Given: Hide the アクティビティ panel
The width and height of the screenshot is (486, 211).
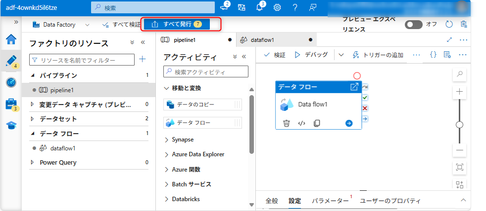Looking at the screenshot, I should (243, 57).
